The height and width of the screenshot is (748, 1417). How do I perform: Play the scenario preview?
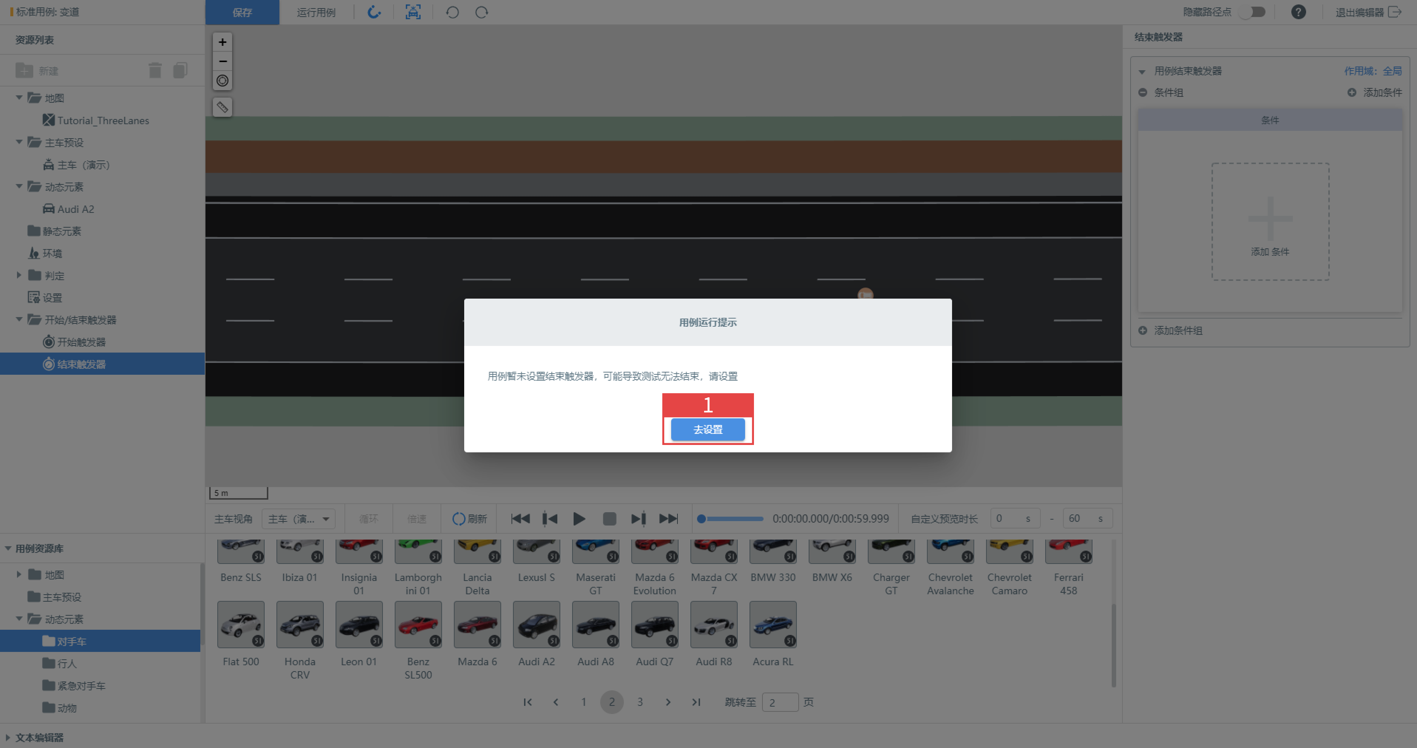tap(579, 518)
